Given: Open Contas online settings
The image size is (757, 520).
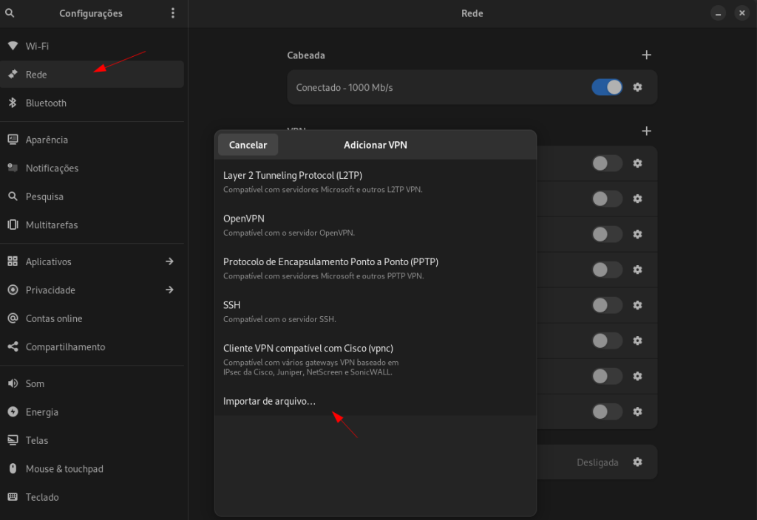Looking at the screenshot, I should point(52,318).
